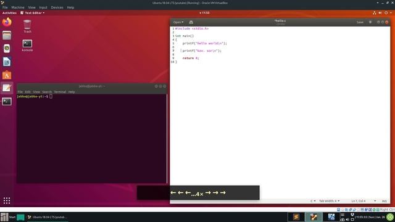The image size is (395, 222).
Task: Click the Sublime Text icon in host taskbar
Action: coord(296,216)
